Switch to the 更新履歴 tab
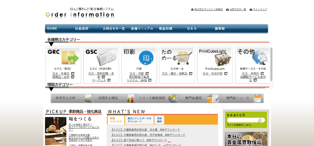The height and width of the screenshot is (146, 314). (x=159, y=120)
